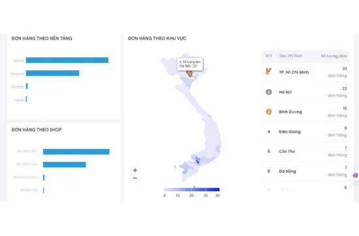Select the dark blue Hồ Chí Minh region on map
Image resolution: width=359 pixels, height=236 pixels.
pos(198,162)
